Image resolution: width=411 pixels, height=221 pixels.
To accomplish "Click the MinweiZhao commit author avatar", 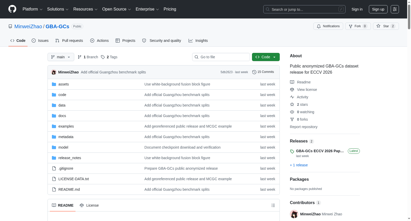I will point(54,72).
